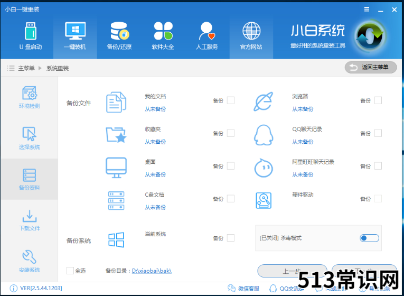Image resolution: width=404 pixels, height=296 pixels.
Task: Go to 环境检测 step in sidebar
Action: click(30, 97)
